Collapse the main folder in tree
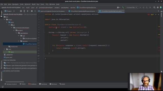Viewport: 163px width, 91px height. [4, 19]
